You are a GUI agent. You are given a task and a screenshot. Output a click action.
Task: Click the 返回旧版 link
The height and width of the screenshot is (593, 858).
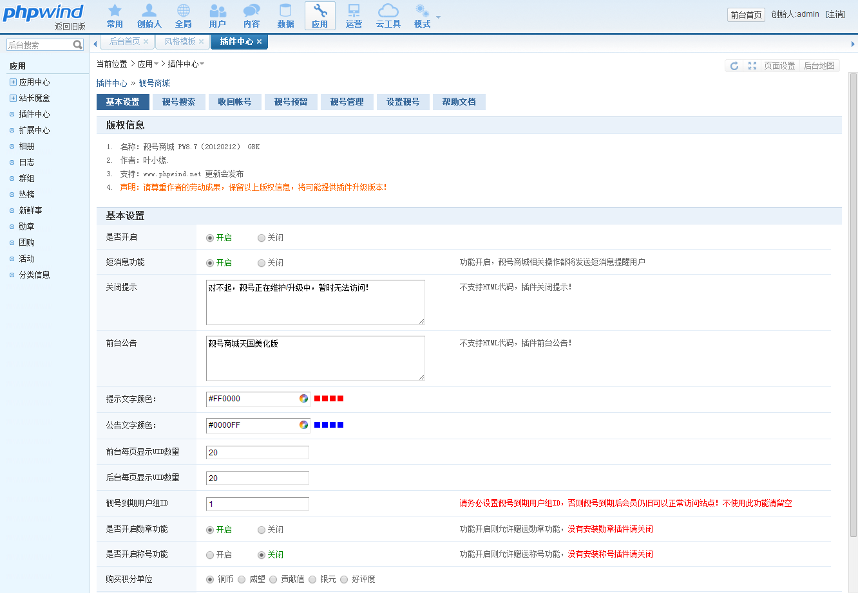70,27
